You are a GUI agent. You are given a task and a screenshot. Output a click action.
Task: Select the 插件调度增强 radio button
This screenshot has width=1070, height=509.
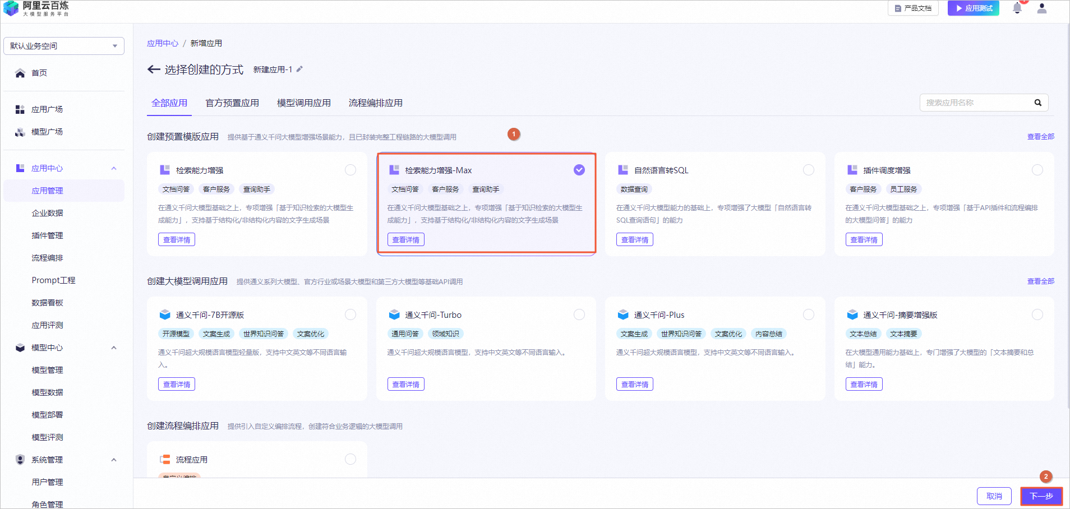coord(1037,170)
